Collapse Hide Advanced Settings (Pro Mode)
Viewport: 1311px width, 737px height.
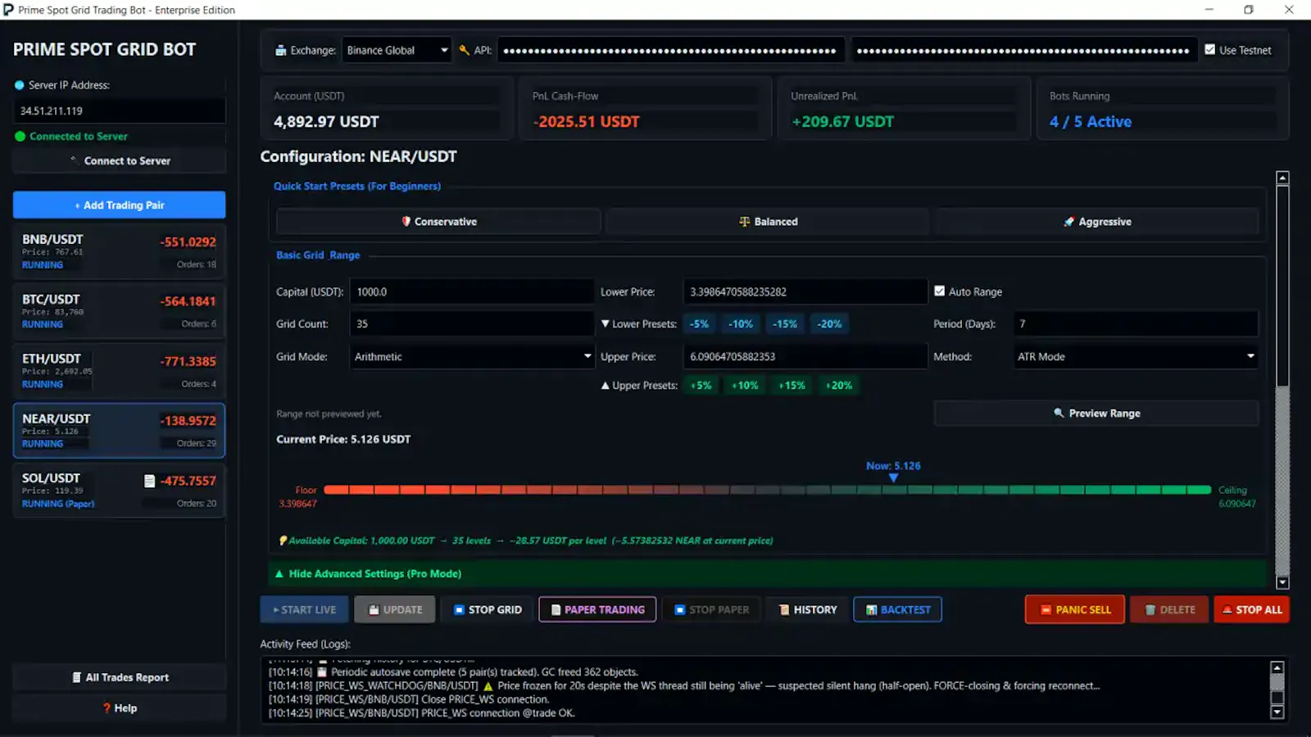[767, 573]
